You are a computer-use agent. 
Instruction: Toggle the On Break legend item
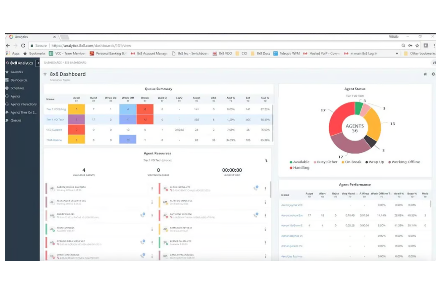click(351, 162)
